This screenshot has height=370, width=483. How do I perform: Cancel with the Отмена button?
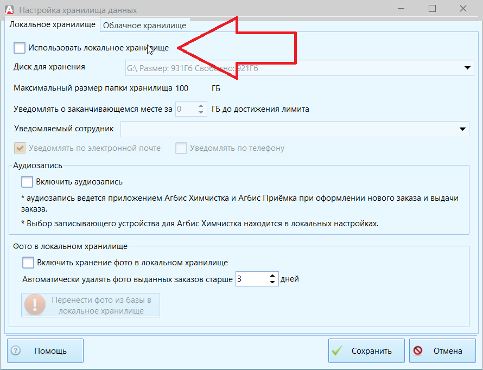click(443, 350)
